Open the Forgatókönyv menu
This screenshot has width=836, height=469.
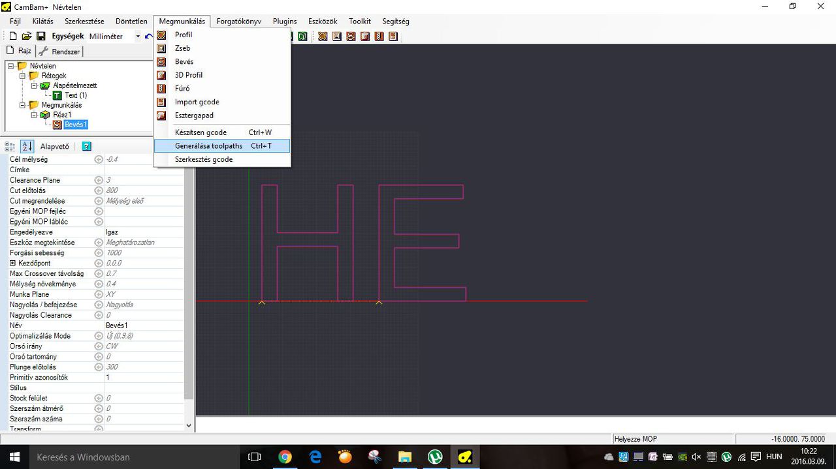[238, 22]
